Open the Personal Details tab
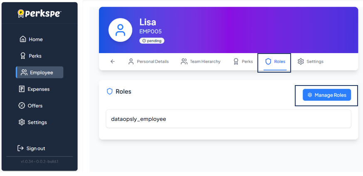 (148, 61)
